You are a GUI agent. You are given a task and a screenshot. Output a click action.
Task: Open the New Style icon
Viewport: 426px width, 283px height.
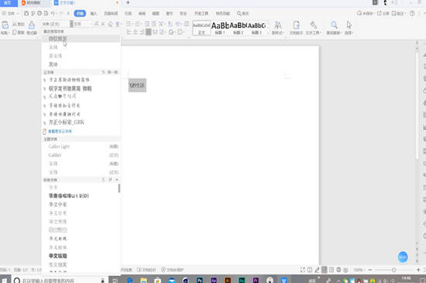click(277, 26)
